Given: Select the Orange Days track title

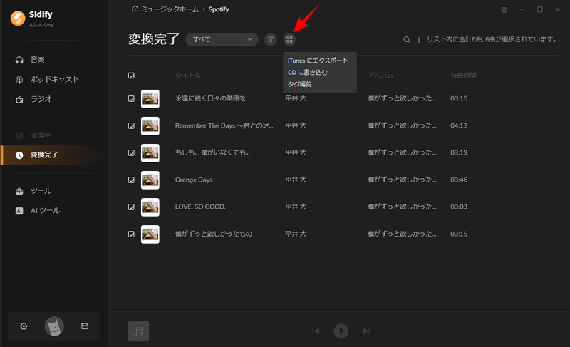Looking at the screenshot, I should pos(194,180).
